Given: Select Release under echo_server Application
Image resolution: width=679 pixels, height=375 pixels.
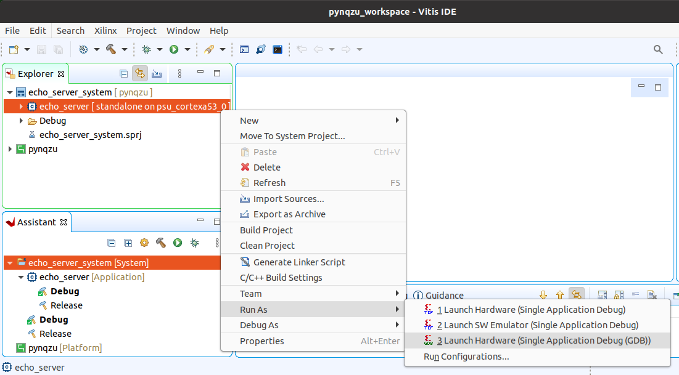Looking at the screenshot, I should click(x=66, y=305).
